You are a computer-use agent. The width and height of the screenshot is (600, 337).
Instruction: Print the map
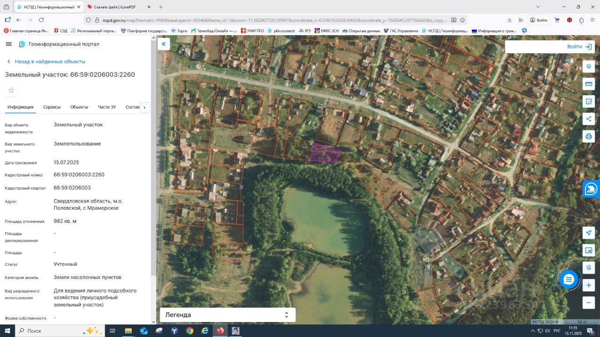(x=589, y=136)
